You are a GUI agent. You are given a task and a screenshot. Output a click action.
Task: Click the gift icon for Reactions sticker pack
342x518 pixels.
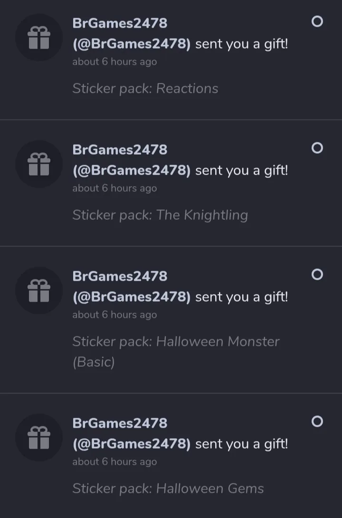39,38
